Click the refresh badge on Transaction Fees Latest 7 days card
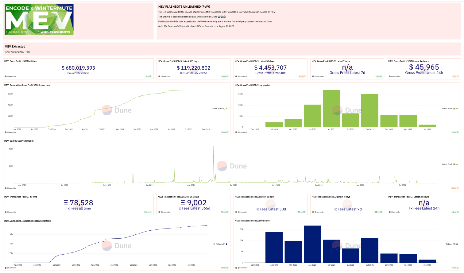The height and width of the screenshot is (273, 464). (378, 212)
